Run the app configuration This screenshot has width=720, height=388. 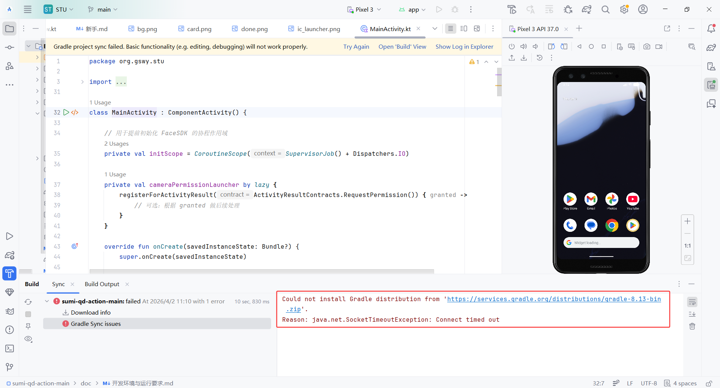click(x=439, y=9)
